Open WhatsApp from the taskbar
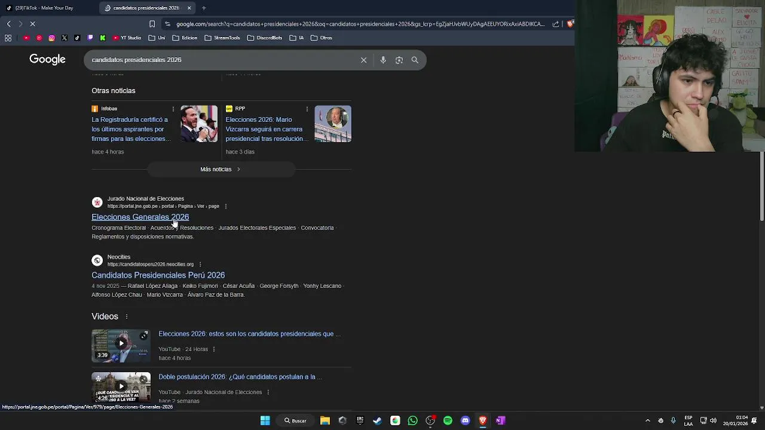This screenshot has height=430, width=765. [x=412, y=420]
